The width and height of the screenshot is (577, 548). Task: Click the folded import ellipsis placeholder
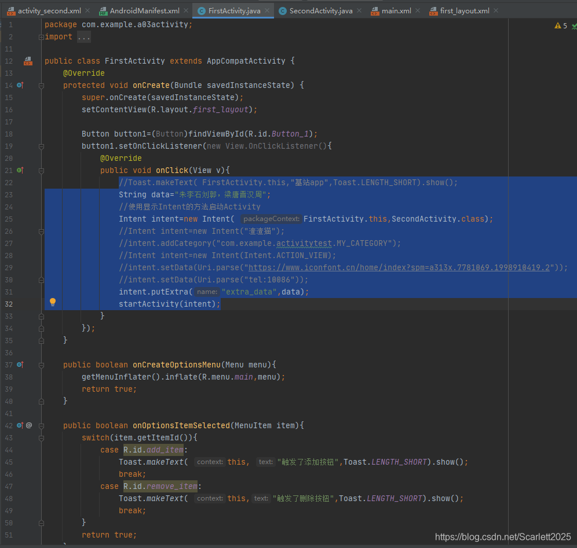pyautogui.click(x=84, y=37)
